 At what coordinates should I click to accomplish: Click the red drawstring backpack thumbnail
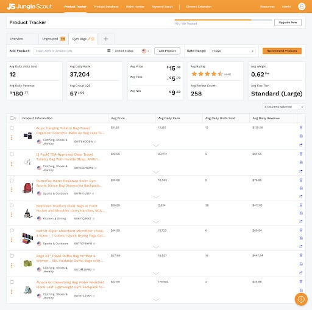tap(27, 188)
